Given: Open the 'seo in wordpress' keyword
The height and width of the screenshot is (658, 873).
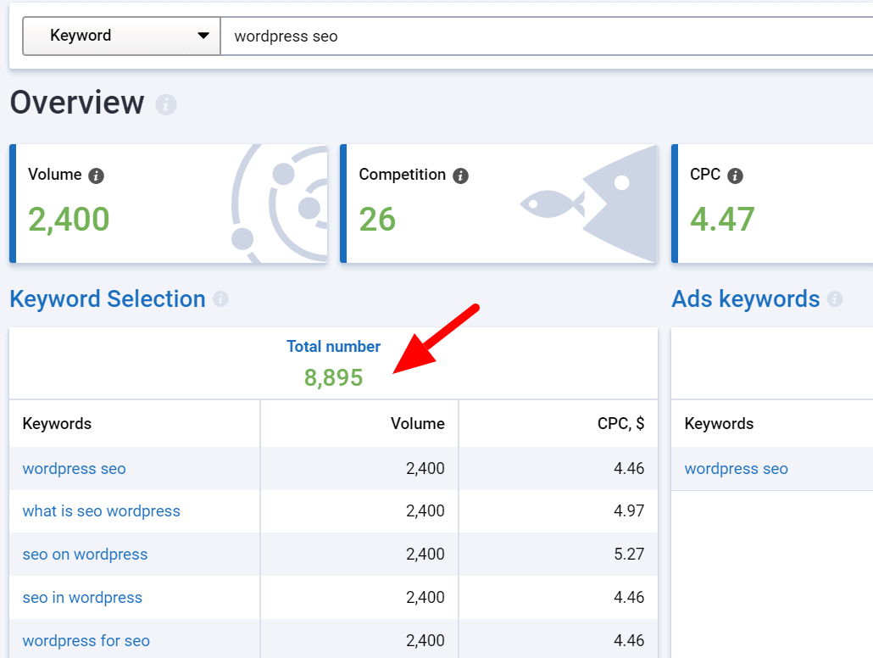Looking at the screenshot, I should coord(82,597).
